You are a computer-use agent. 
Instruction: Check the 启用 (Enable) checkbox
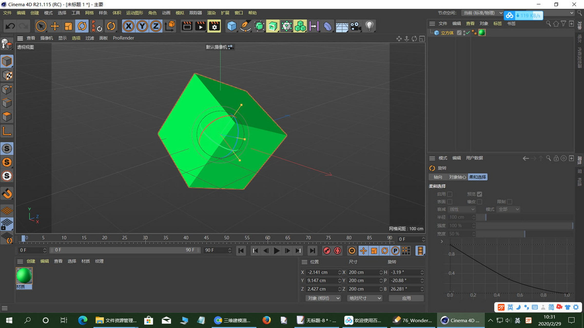450,194
